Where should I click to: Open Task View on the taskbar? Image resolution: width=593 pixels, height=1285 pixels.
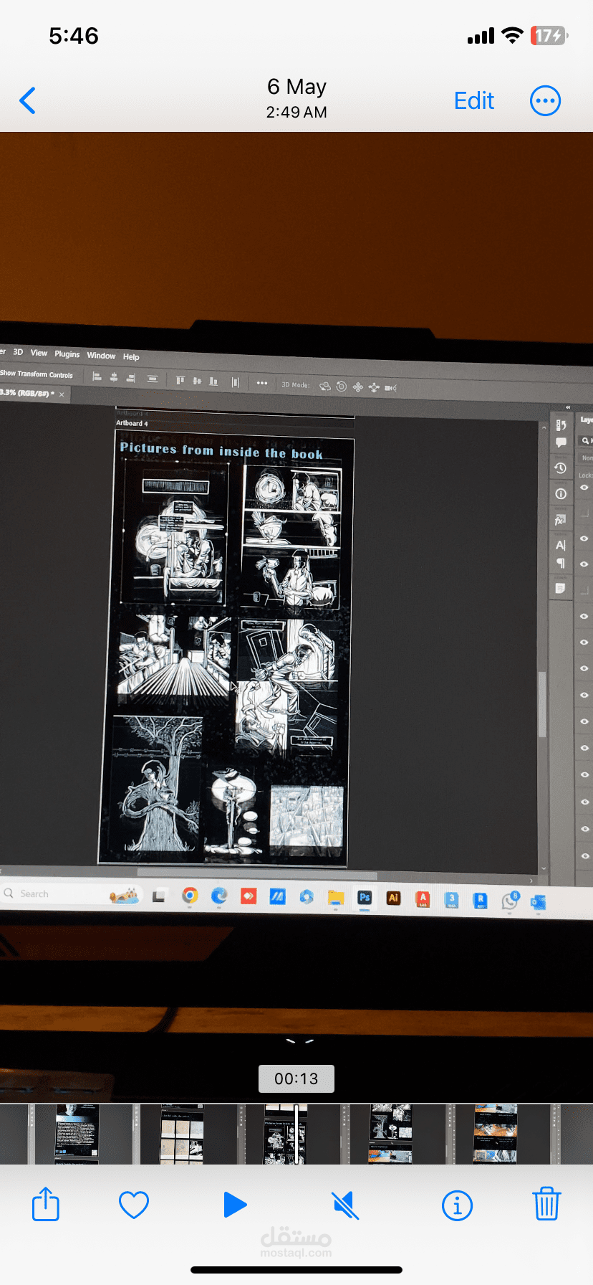[x=159, y=896]
